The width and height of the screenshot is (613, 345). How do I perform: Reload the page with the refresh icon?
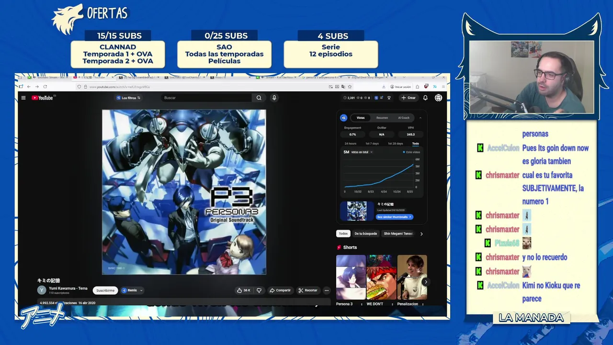tap(45, 87)
